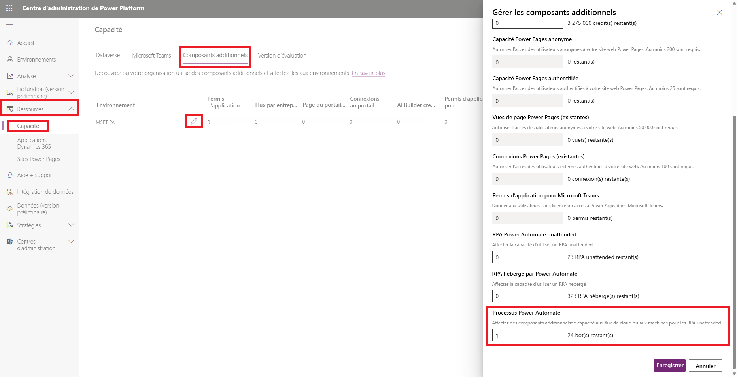Click the credits input at panel top
The width and height of the screenshot is (737, 377).
click(527, 23)
